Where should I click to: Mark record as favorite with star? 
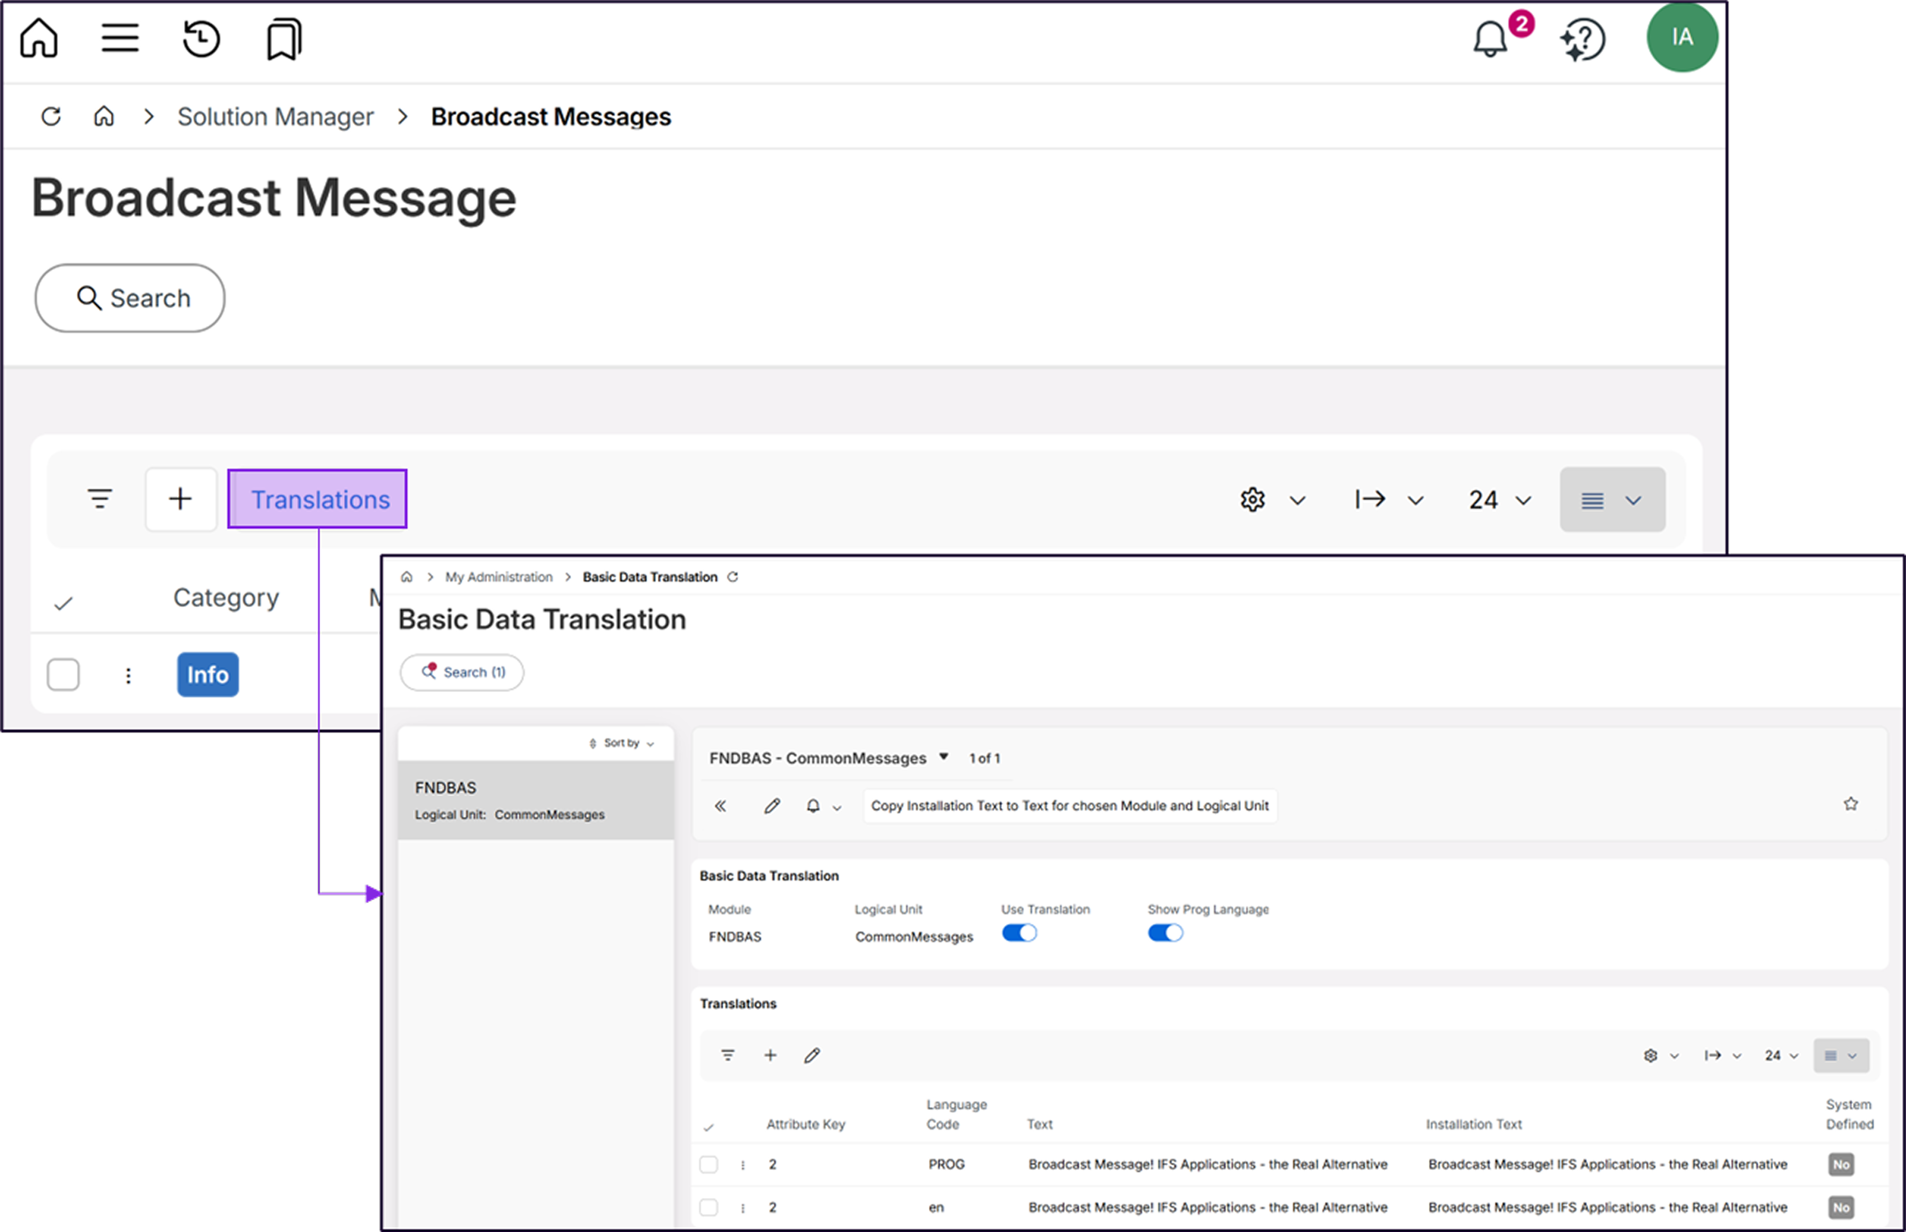click(1851, 804)
